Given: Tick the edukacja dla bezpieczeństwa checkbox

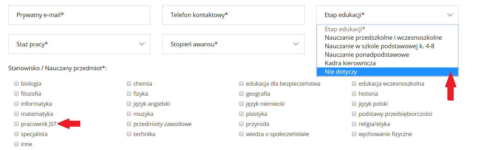Looking at the screenshot, I should 241,84.
